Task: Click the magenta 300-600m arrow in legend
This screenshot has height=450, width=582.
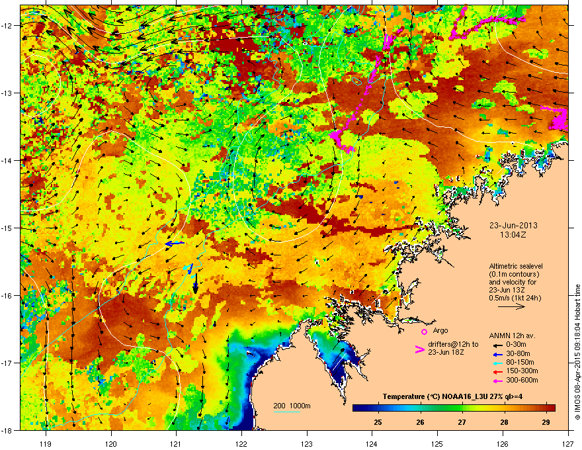Action: pyautogui.click(x=497, y=381)
